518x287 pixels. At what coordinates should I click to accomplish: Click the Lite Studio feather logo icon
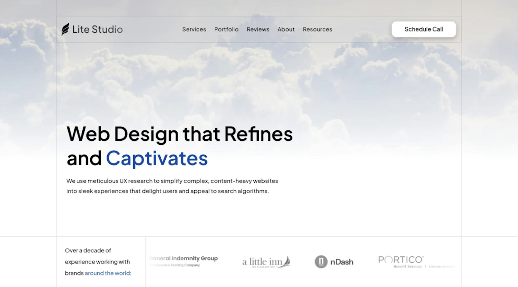click(x=65, y=29)
